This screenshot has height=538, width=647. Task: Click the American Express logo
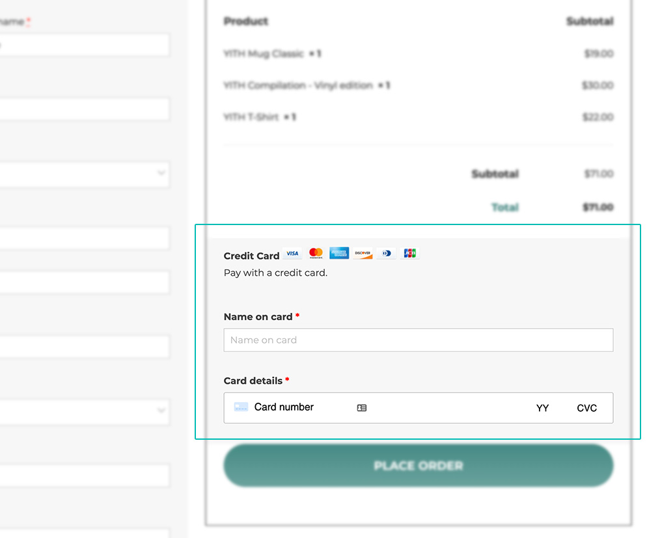pyautogui.click(x=339, y=253)
